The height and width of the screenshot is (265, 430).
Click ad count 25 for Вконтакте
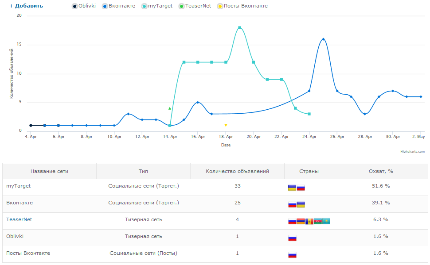click(x=238, y=203)
